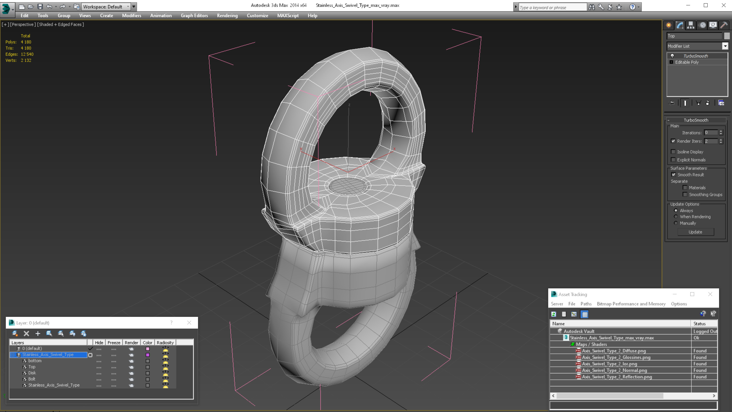Image resolution: width=732 pixels, height=412 pixels.
Task: Open the Modify command panel tab
Action: tap(679, 25)
